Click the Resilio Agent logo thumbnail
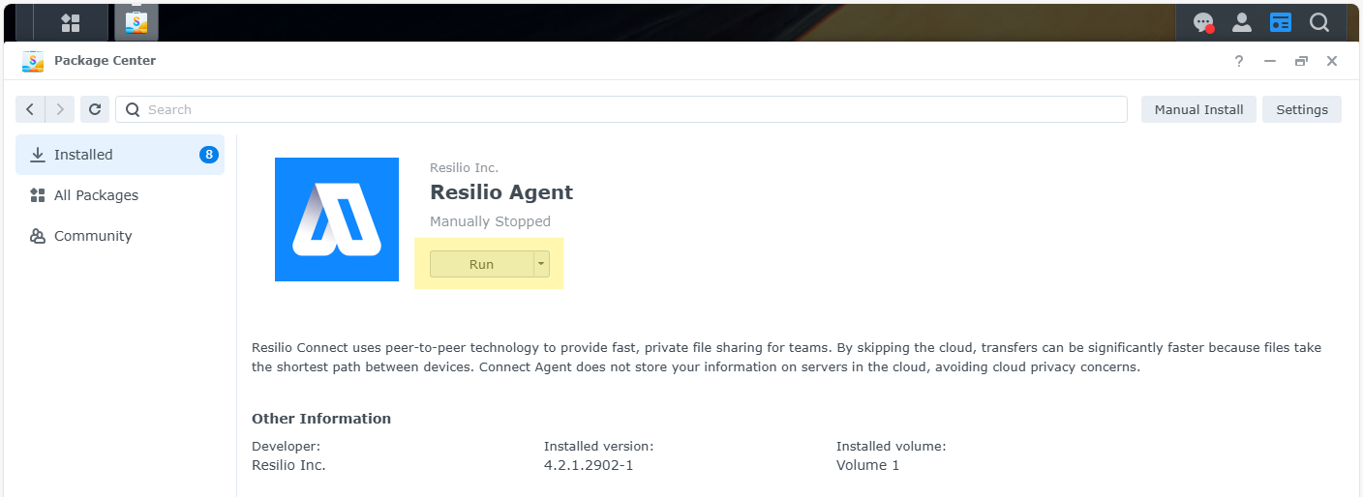This screenshot has height=497, width=1363. (x=337, y=219)
